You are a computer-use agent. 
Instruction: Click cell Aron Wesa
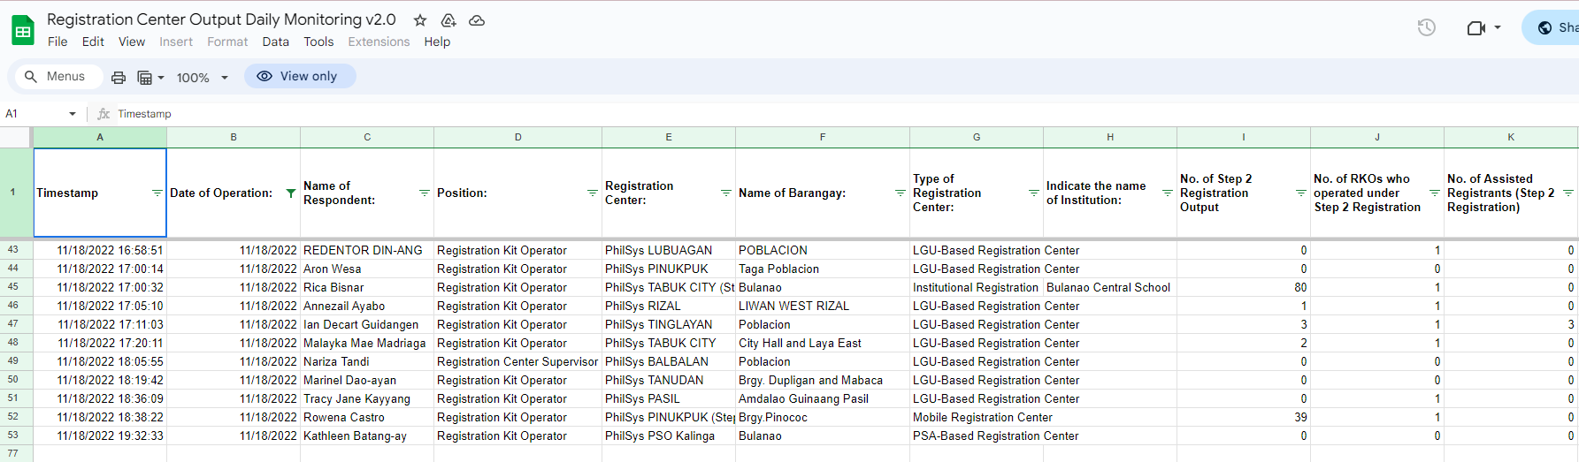[366, 269]
